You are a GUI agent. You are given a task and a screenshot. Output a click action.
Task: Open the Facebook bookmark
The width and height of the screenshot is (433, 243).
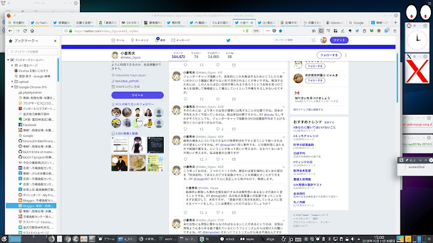[27, 125]
